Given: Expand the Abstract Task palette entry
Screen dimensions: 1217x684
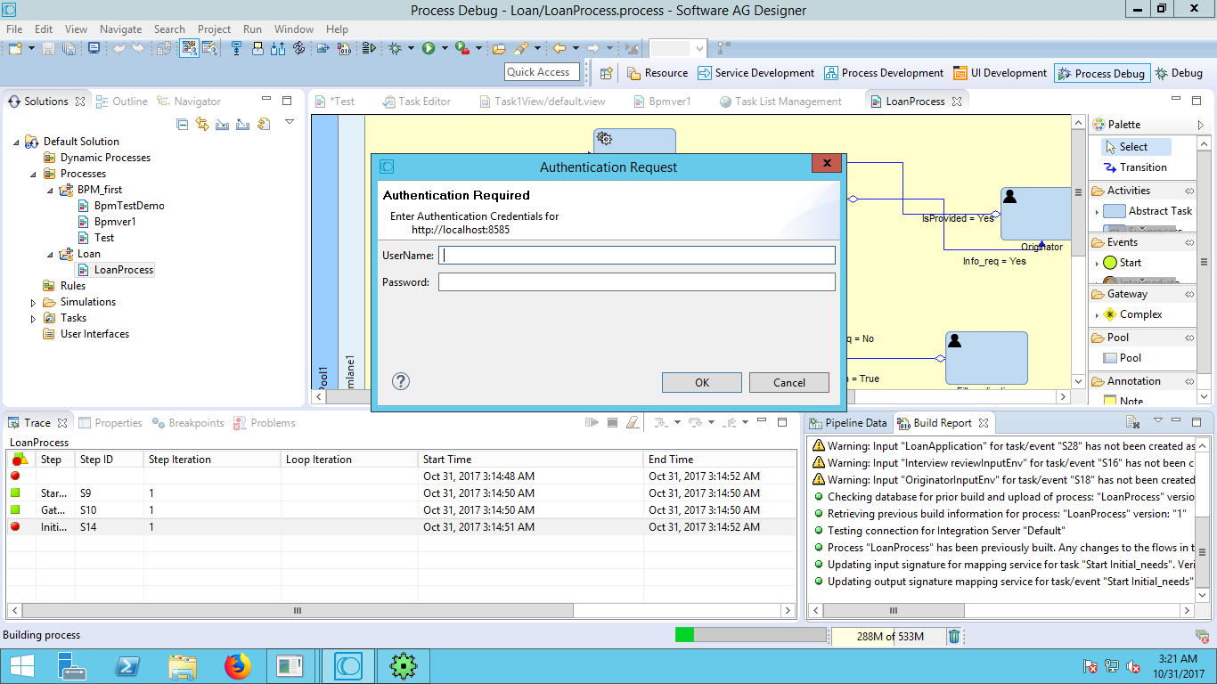Looking at the screenshot, I should pyautogui.click(x=1097, y=212).
